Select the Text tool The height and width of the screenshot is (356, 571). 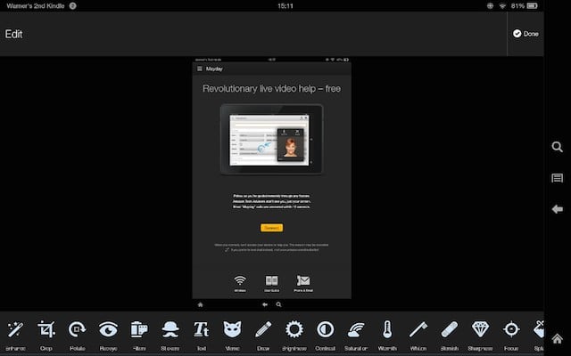pos(201,336)
